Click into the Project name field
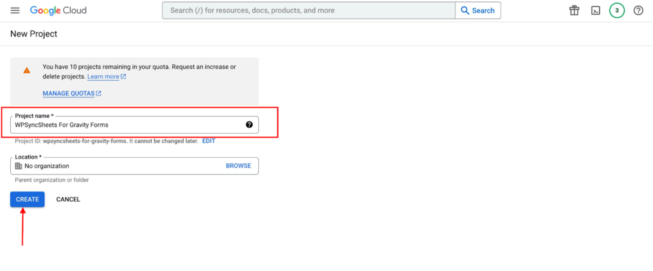The height and width of the screenshot is (271, 653). coord(135,125)
